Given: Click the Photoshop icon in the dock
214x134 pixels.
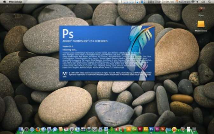Looking at the screenshot, I should [152, 130].
